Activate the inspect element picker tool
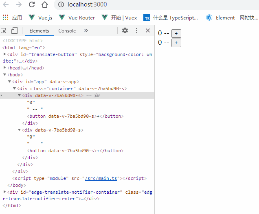Screen dimensions: 259x214 (4, 30)
